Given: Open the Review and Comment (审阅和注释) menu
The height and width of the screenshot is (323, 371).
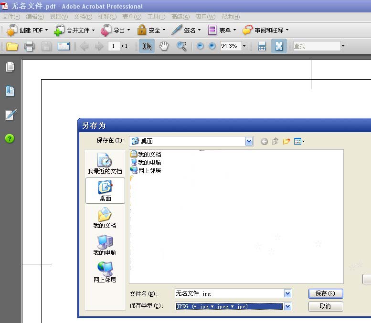Looking at the screenshot, I should pos(265,30).
